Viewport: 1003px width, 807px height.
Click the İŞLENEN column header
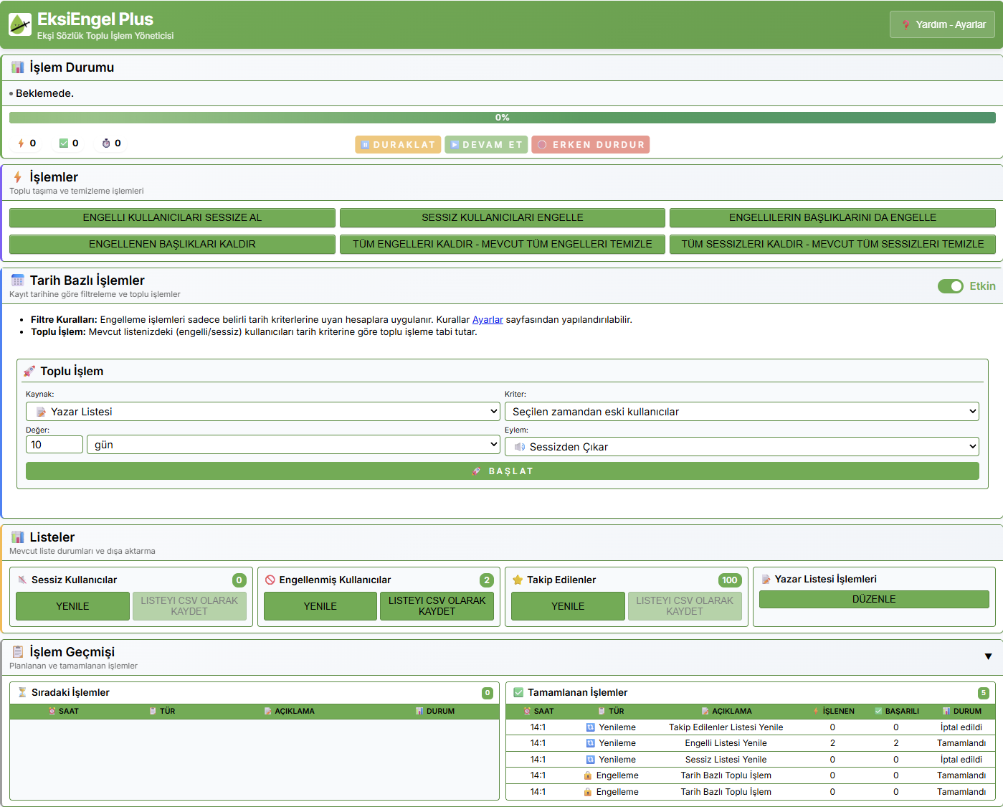click(x=834, y=711)
